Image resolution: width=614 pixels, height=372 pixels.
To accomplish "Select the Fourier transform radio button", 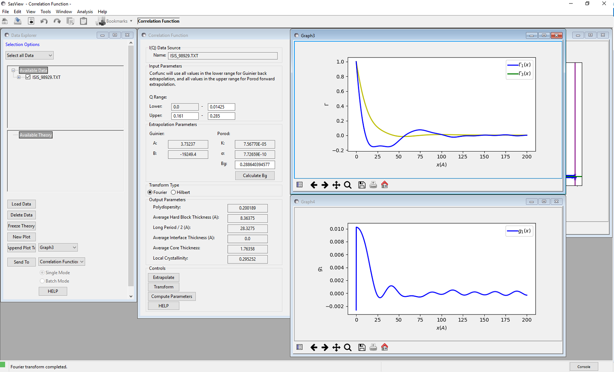I will point(150,193).
